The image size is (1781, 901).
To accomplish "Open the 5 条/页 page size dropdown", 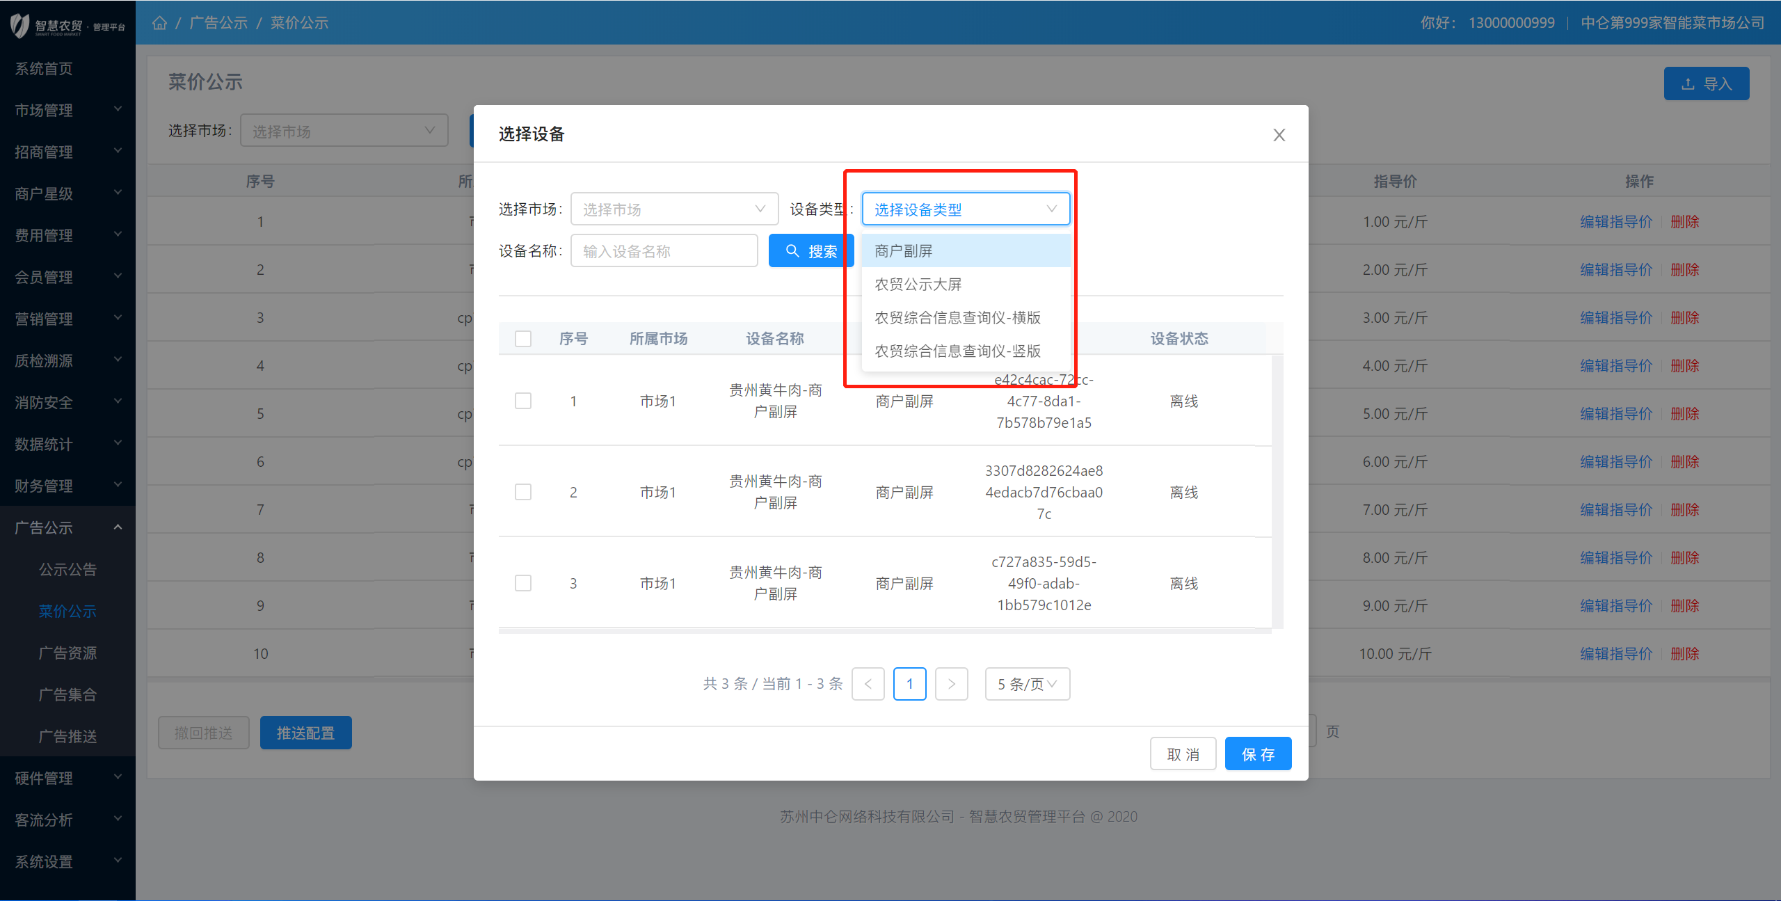I will (x=1027, y=684).
